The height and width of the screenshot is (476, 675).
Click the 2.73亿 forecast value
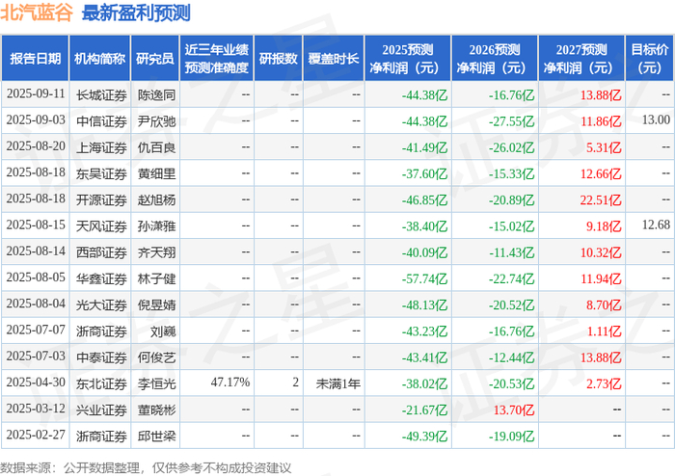[604, 383]
